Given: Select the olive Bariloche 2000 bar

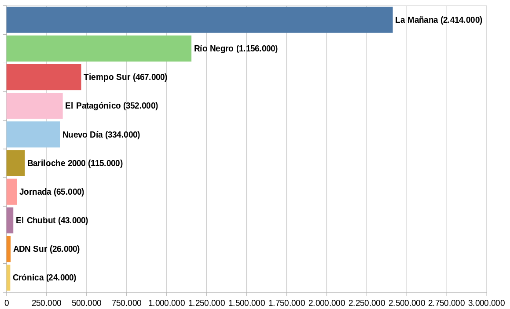Looking at the screenshot, I should coord(15,163).
